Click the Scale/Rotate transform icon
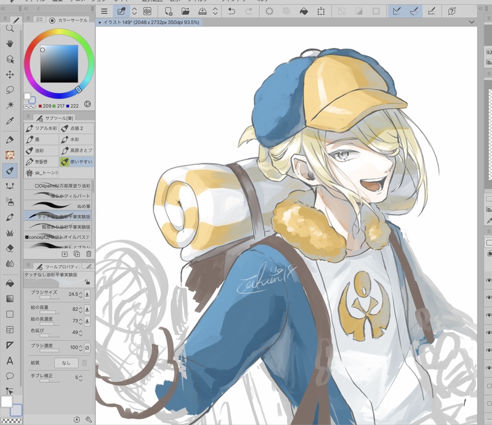This screenshot has width=492, height=425. point(321,12)
